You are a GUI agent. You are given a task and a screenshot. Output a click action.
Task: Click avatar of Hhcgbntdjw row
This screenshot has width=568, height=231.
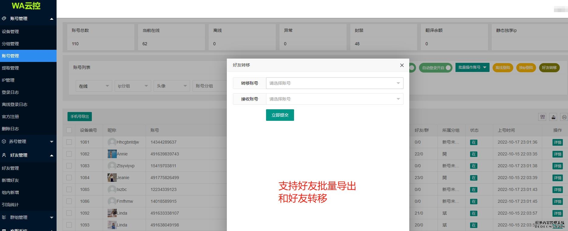click(x=112, y=142)
